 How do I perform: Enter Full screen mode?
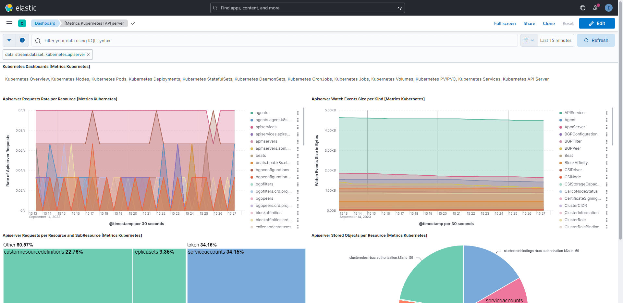pyautogui.click(x=505, y=23)
